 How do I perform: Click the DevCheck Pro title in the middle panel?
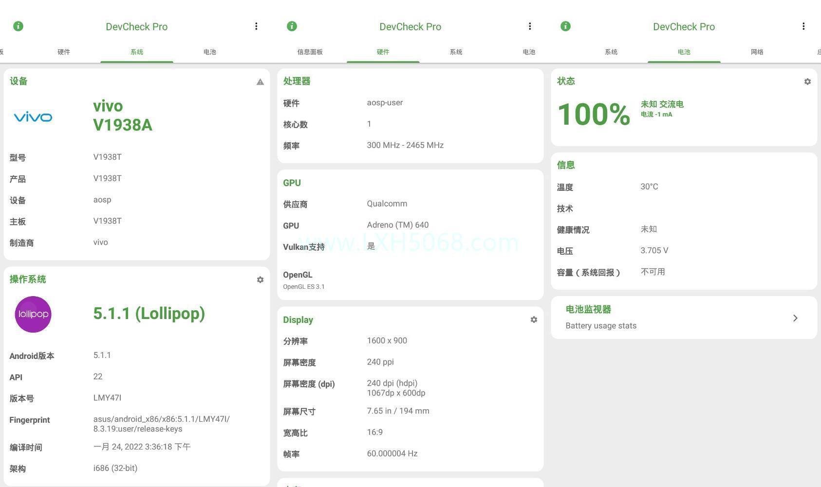coord(410,27)
